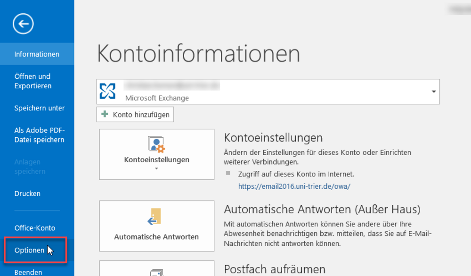Select Als Adobe PDF-Datei speichern

39,135
